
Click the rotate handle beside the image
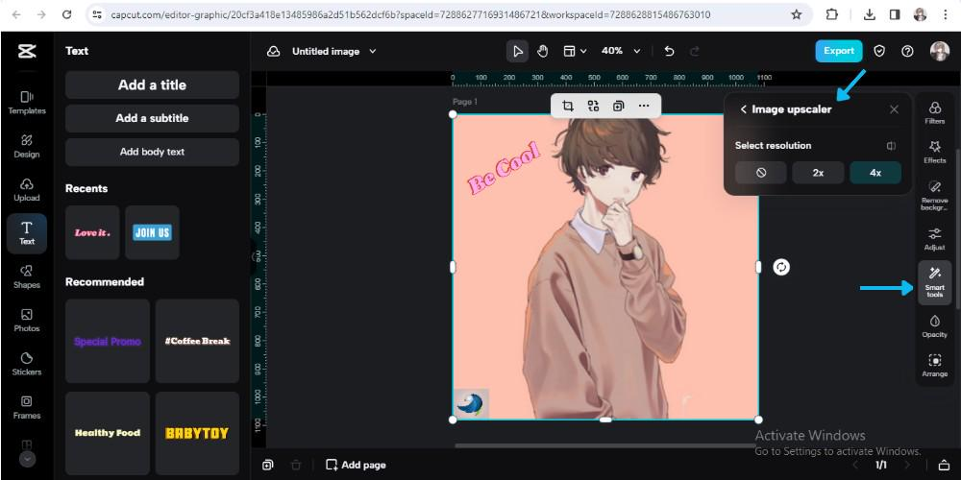pos(780,267)
